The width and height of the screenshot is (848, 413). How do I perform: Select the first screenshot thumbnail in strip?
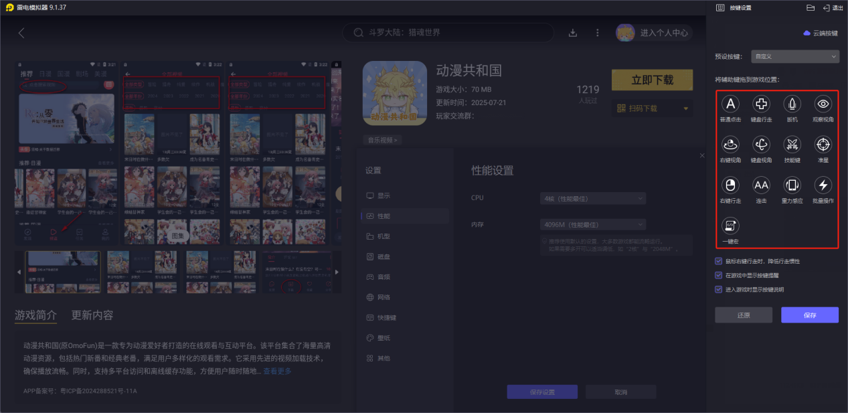point(63,272)
